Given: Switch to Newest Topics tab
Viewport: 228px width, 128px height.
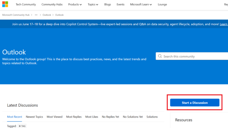Looking at the screenshot, I should click(x=34, y=117).
